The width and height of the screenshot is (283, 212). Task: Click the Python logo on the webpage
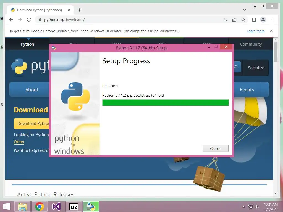click(x=30, y=66)
